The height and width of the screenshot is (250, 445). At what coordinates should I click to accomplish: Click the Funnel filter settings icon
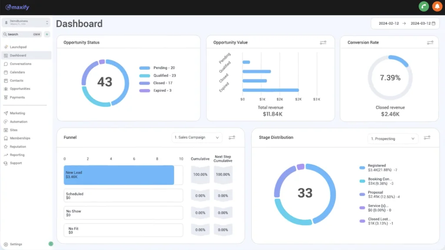[232, 137]
